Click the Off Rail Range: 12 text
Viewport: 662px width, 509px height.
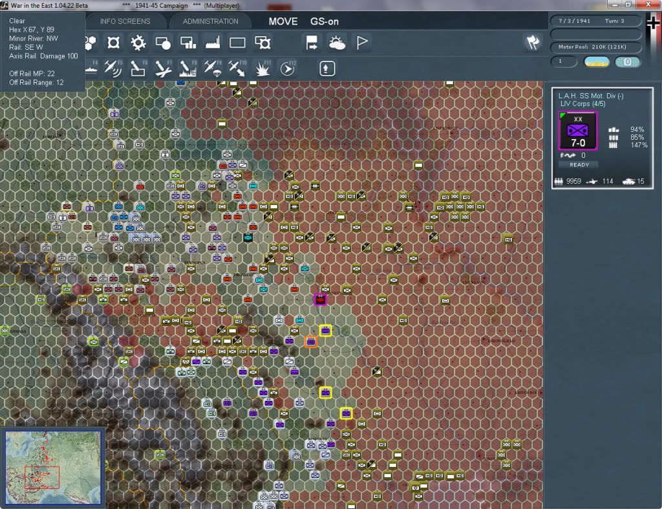tap(36, 82)
